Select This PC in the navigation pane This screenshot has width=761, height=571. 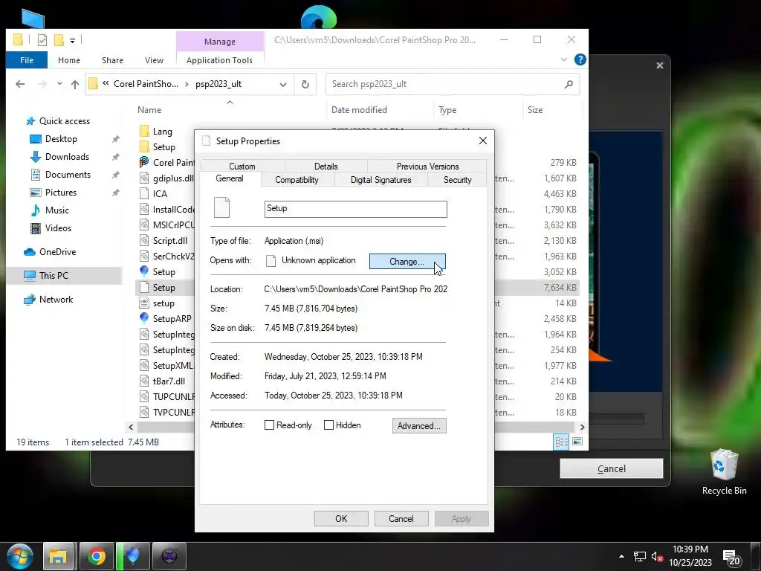(54, 276)
